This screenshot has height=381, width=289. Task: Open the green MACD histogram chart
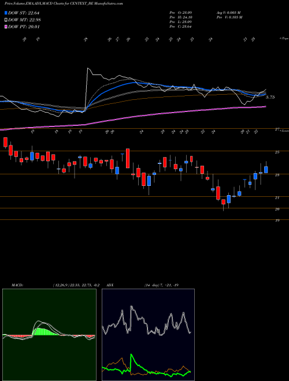[x=49, y=335]
